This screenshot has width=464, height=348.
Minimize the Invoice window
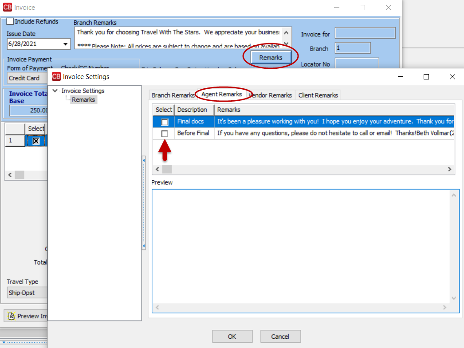336,8
